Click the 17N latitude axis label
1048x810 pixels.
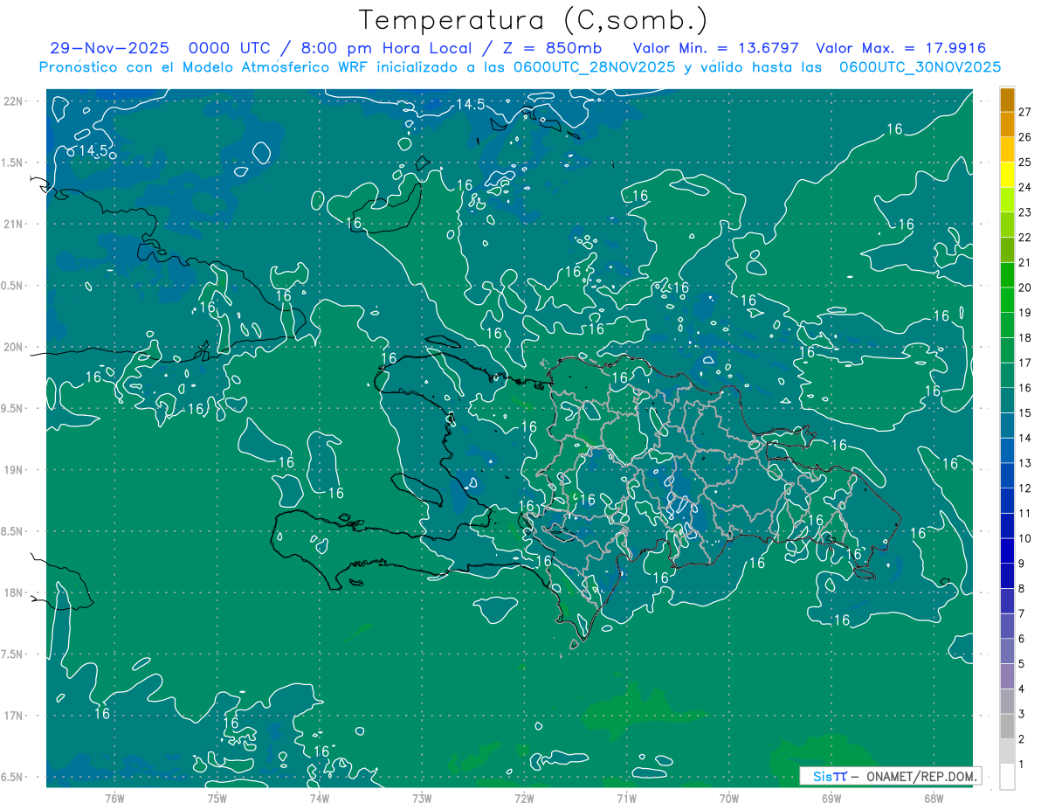14,716
